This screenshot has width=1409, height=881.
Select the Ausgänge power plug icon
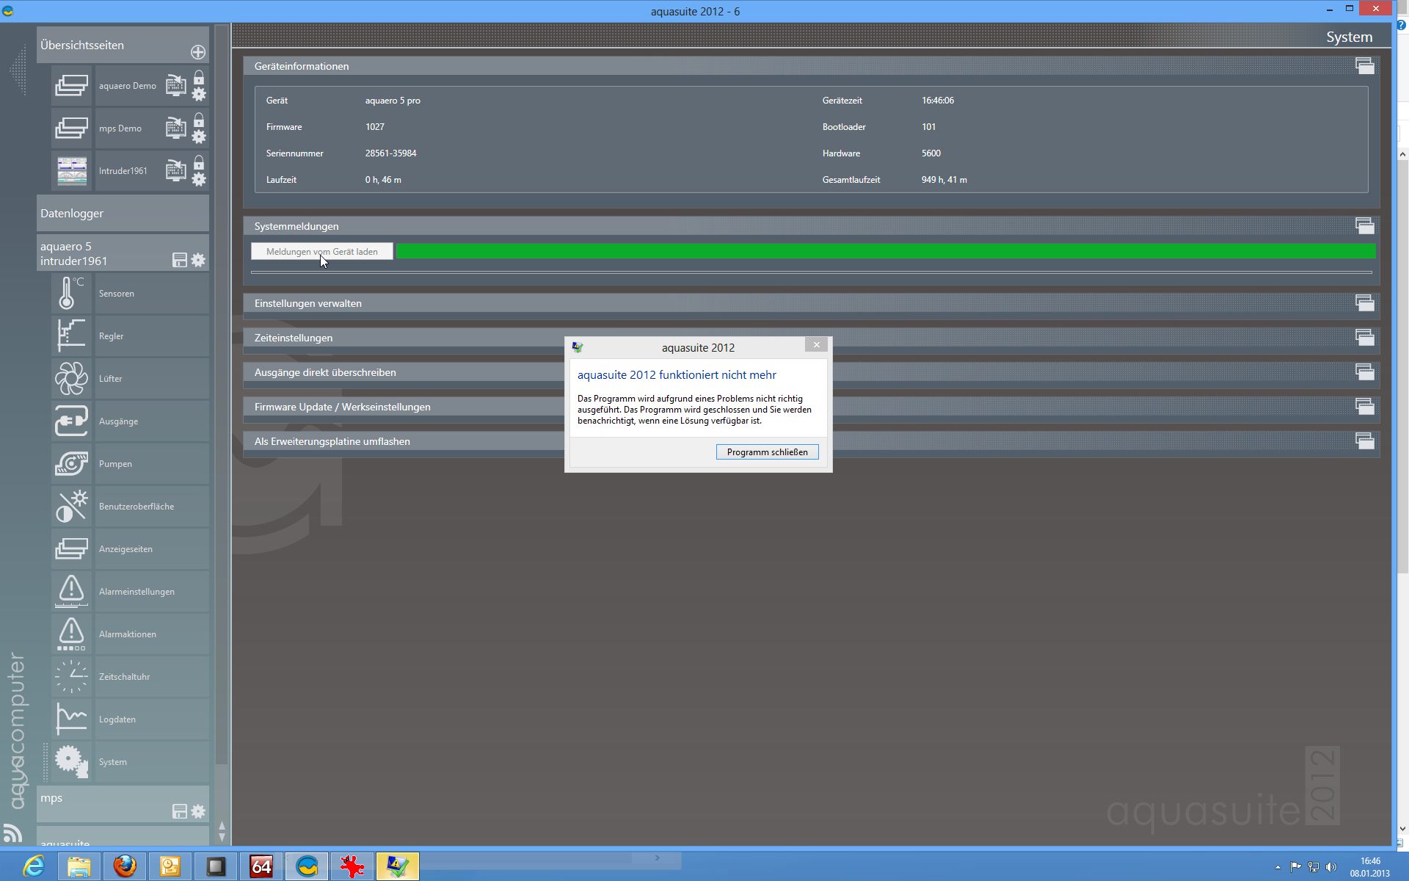[71, 421]
